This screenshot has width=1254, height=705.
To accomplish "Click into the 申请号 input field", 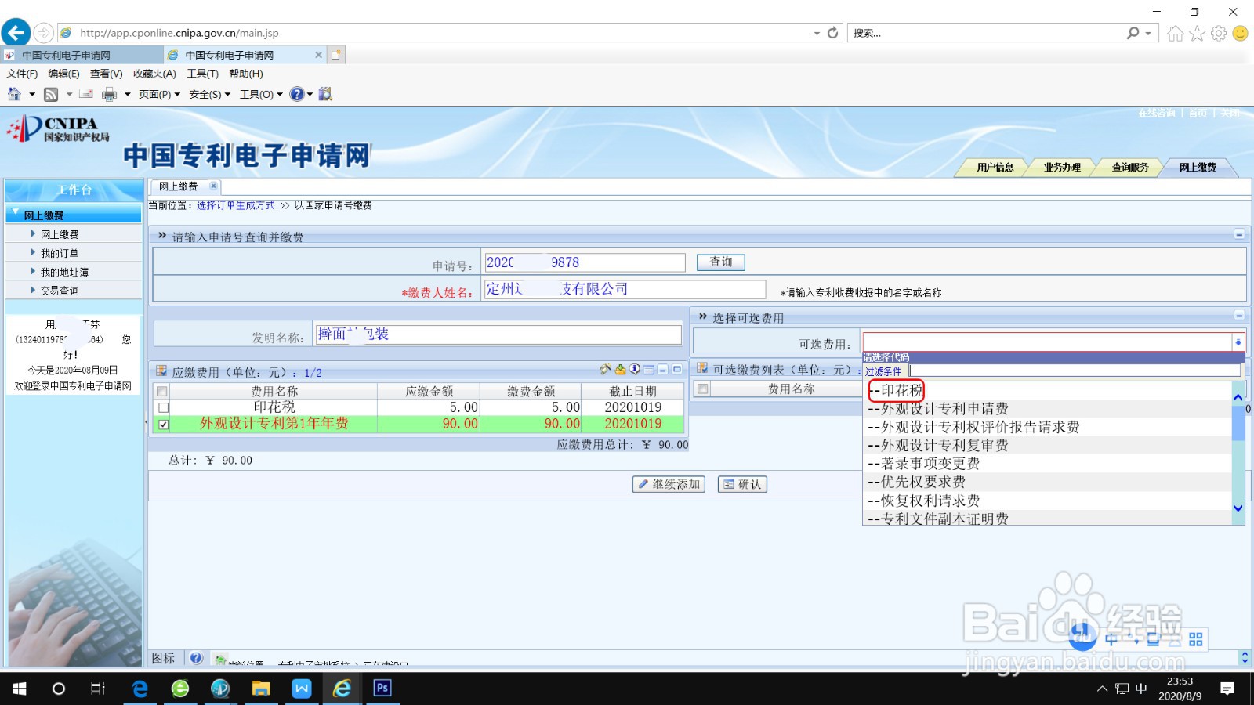I will pyautogui.click(x=585, y=262).
